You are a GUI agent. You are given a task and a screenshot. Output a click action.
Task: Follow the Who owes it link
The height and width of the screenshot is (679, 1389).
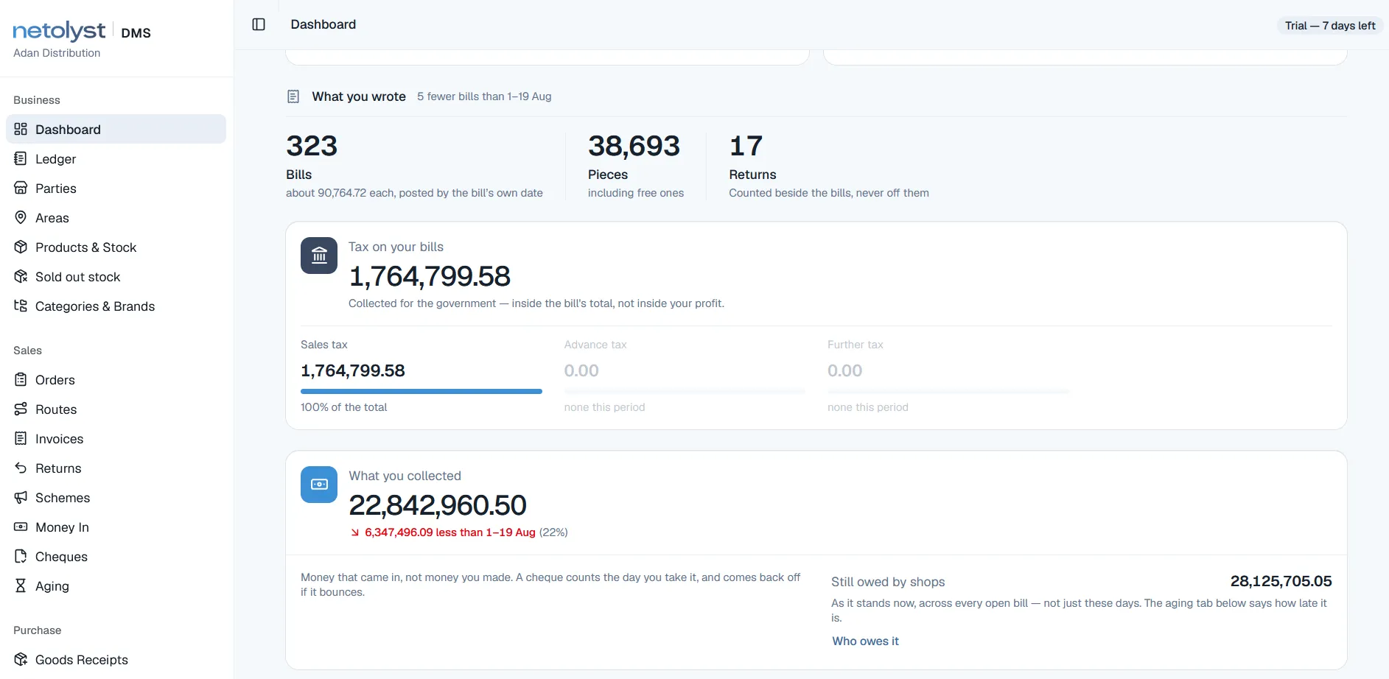(x=865, y=641)
